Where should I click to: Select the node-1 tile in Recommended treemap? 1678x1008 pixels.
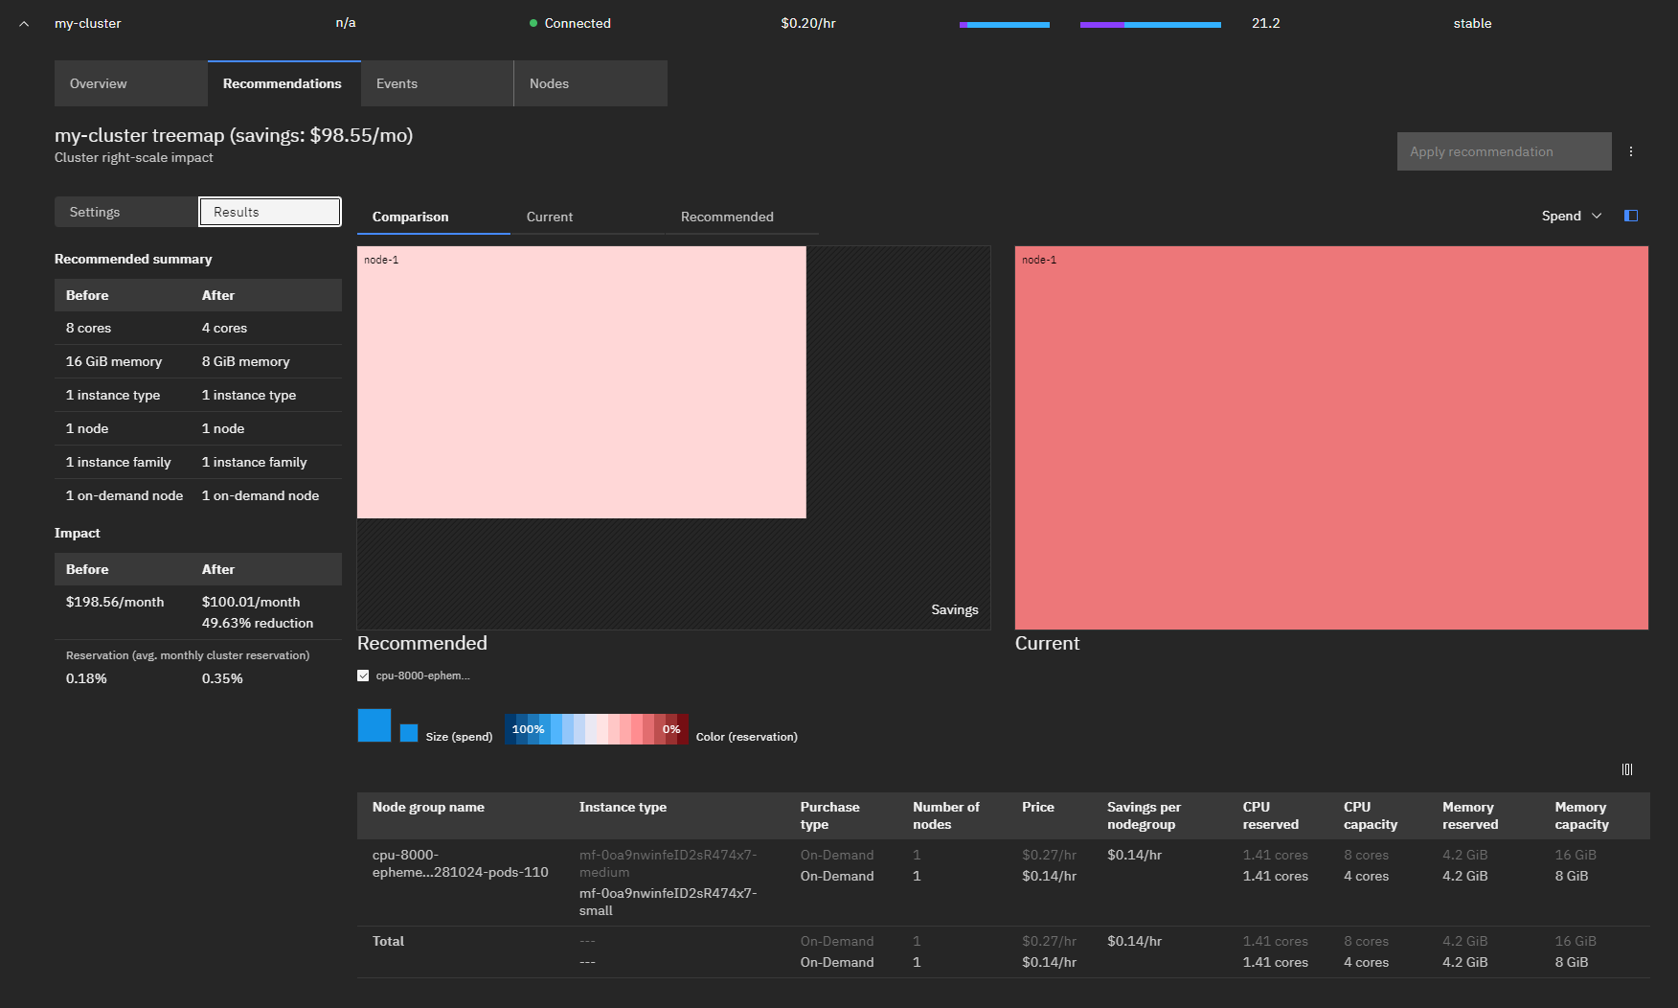pyautogui.click(x=581, y=382)
